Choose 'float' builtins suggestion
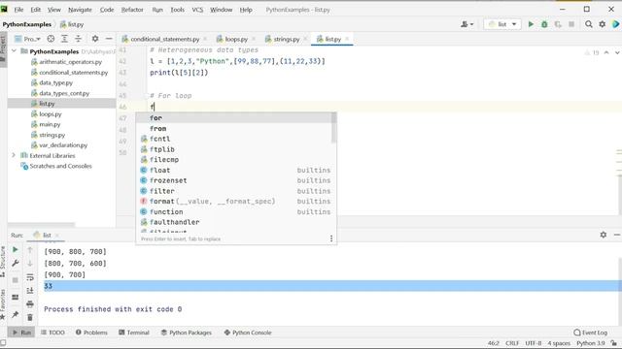This screenshot has height=349, width=622. [x=235, y=171]
